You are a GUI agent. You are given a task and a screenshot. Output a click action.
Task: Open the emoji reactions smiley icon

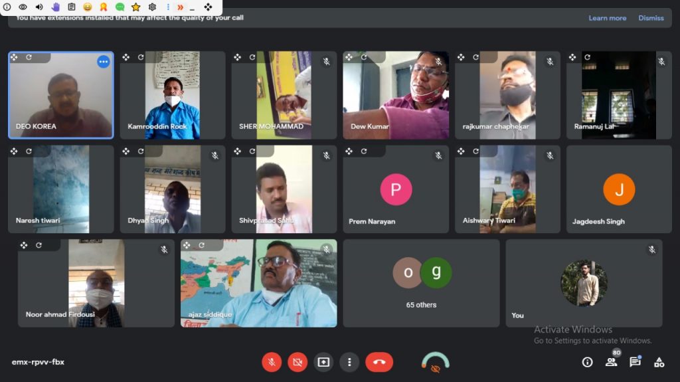pyautogui.click(x=88, y=7)
